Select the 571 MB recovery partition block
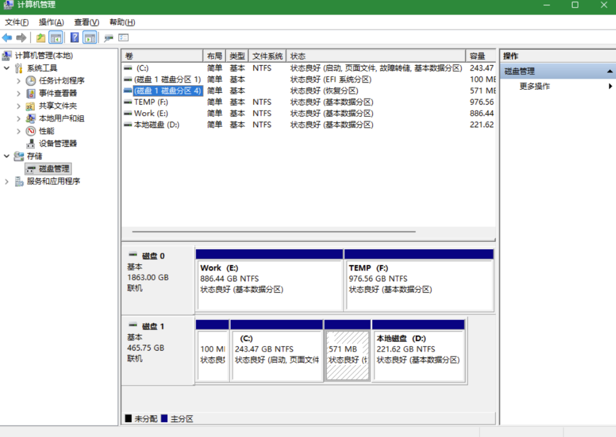The width and height of the screenshot is (616, 437). [347, 351]
